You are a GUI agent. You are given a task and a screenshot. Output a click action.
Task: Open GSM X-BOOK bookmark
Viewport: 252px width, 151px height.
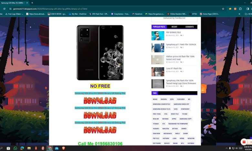[x=57, y=14]
